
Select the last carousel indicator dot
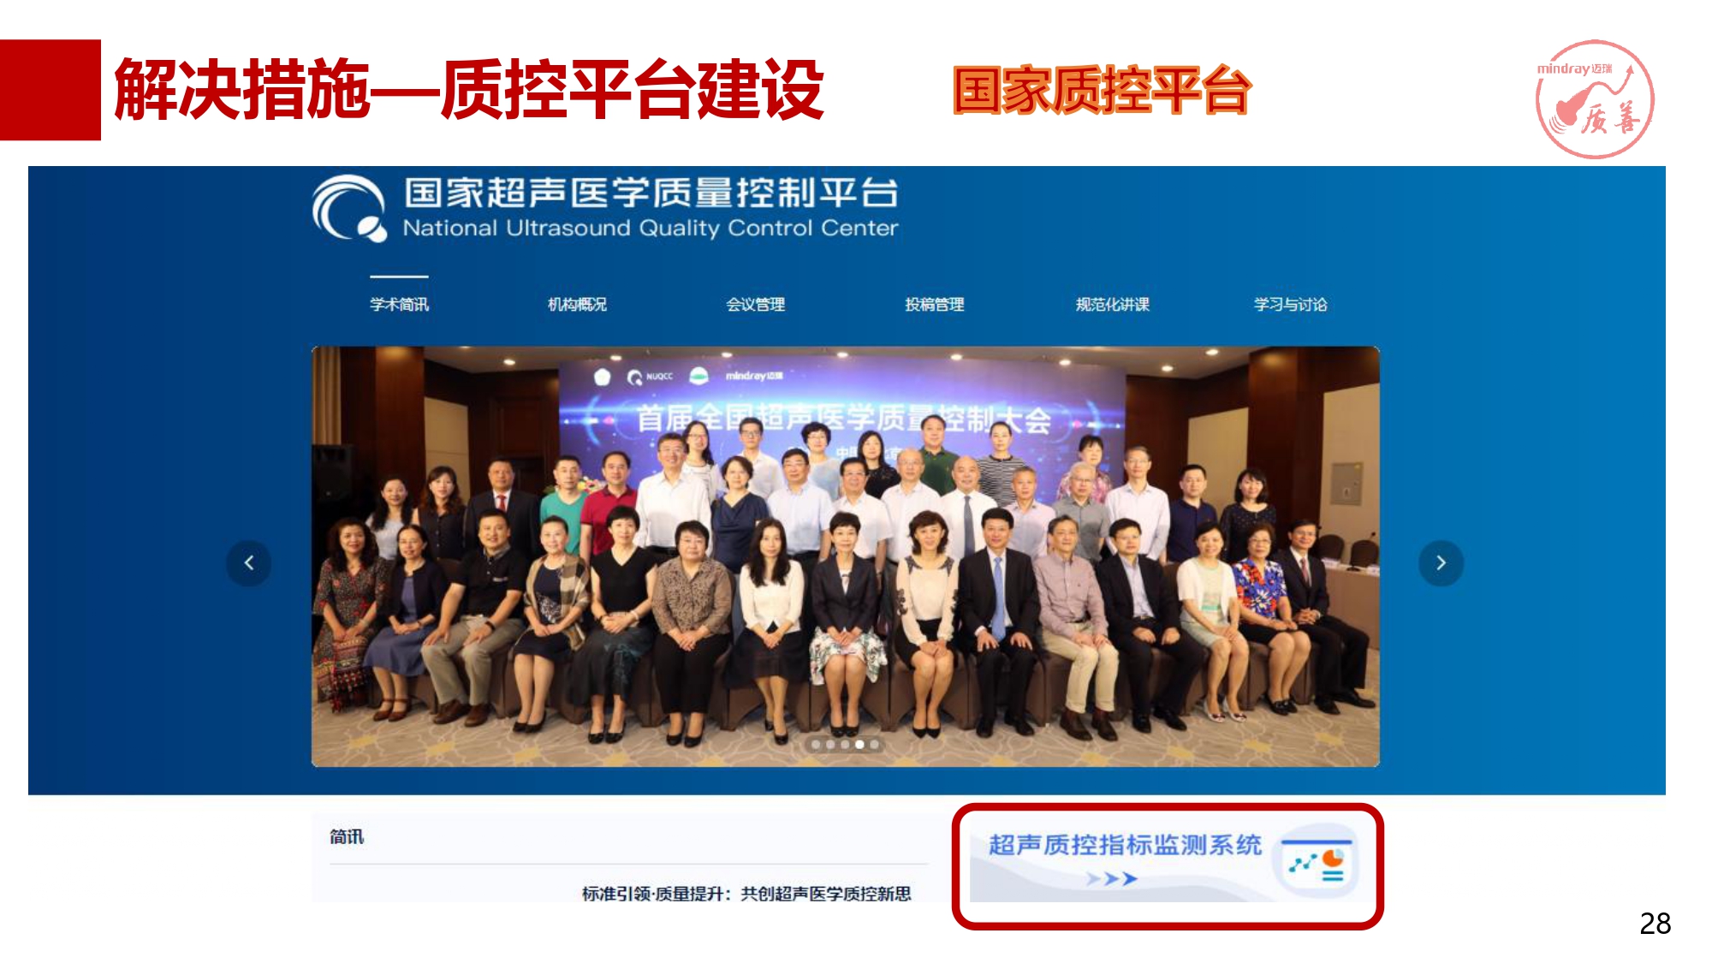(x=874, y=745)
